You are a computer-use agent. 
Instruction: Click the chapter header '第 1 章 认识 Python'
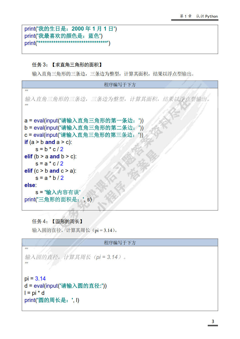coord(198,16)
